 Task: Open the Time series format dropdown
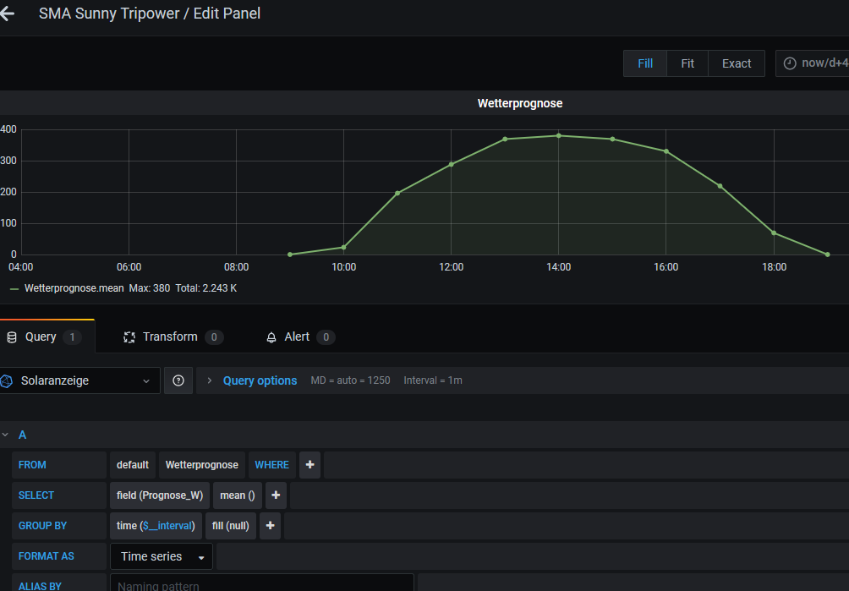pos(162,556)
